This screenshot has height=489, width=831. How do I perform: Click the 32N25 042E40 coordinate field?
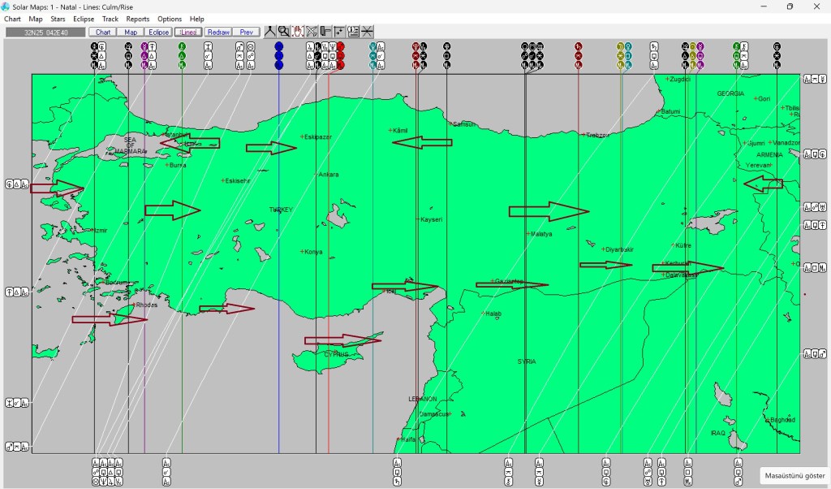click(45, 32)
